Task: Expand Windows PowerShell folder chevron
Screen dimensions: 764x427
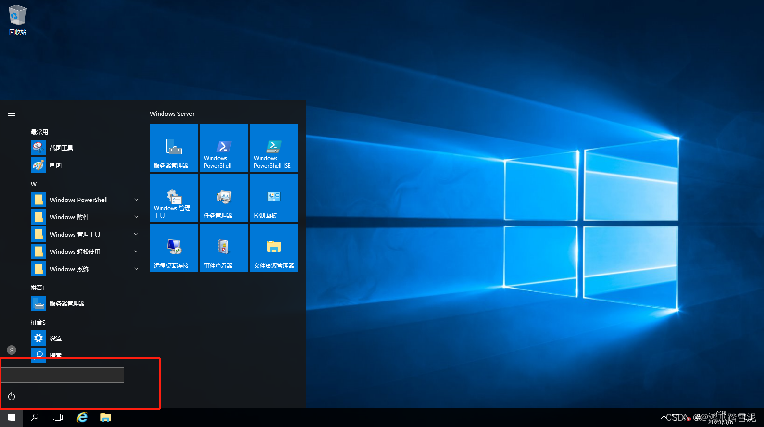Action: (x=136, y=200)
